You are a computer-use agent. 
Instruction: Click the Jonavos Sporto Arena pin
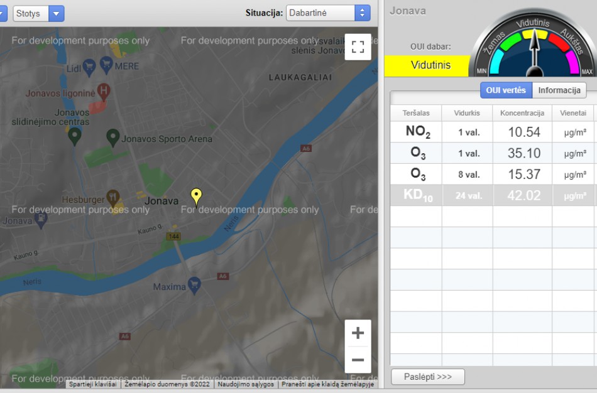[113, 136]
